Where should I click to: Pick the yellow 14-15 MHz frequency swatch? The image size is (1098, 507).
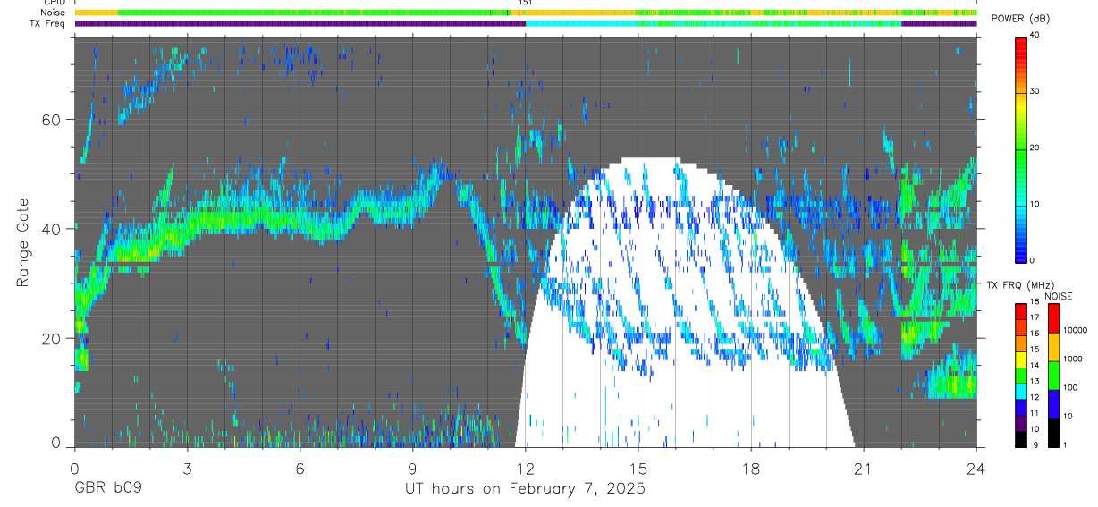1021,359
